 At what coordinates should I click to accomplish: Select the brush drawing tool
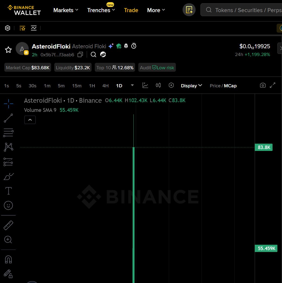pyautogui.click(x=8, y=177)
